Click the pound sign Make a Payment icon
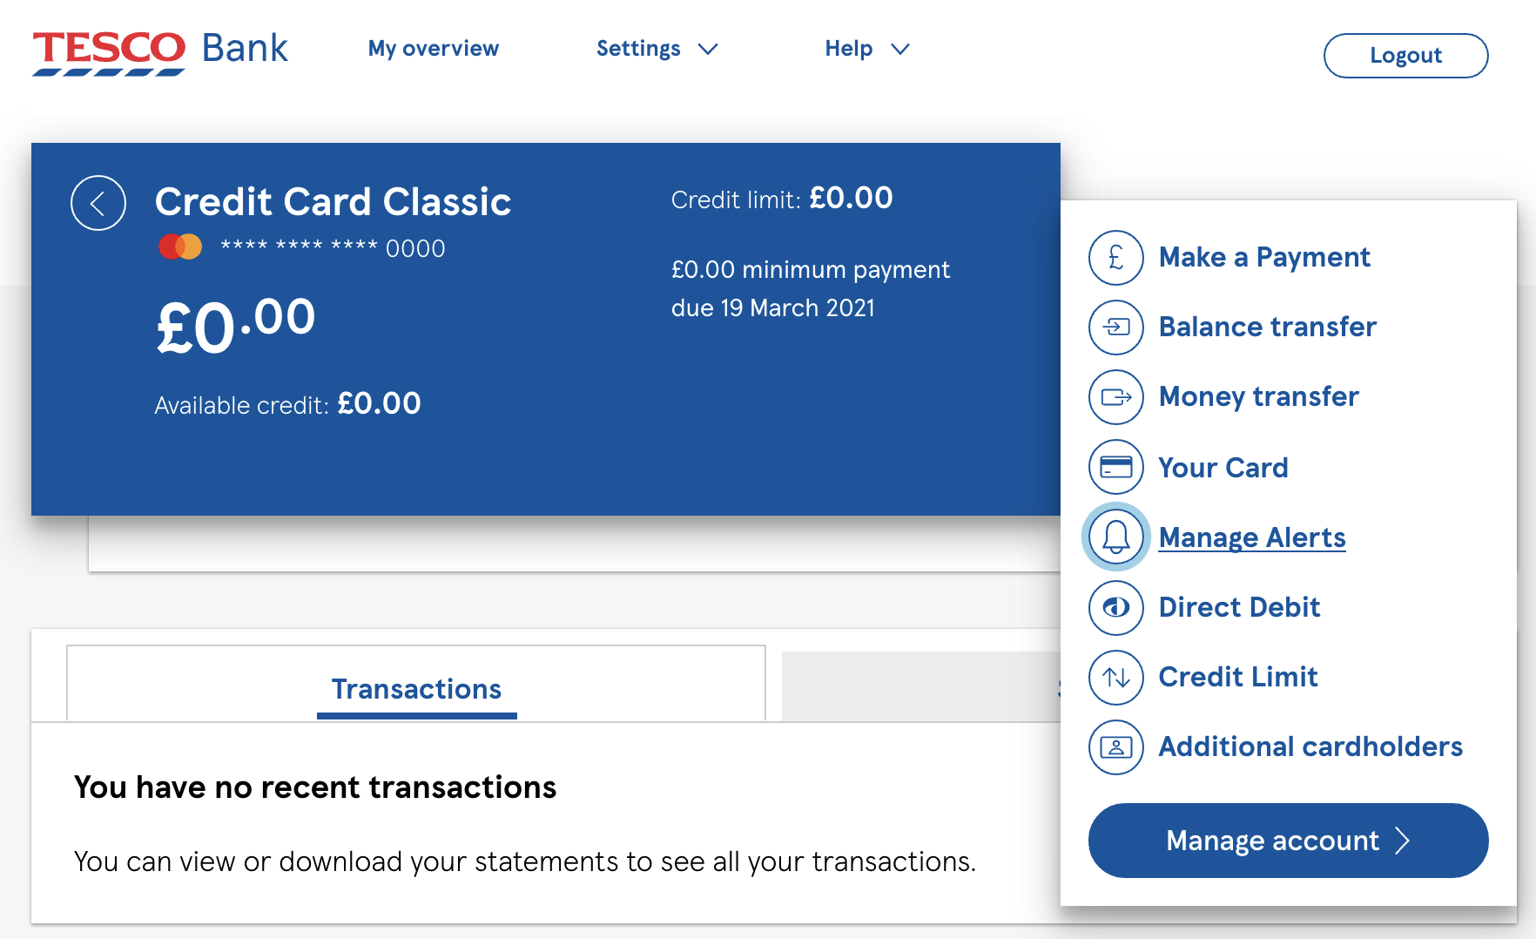This screenshot has width=1536, height=939. tap(1115, 258)
